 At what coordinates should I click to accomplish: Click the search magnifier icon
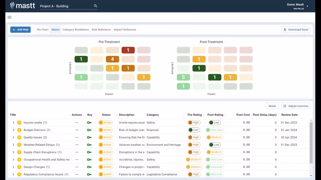point(95,6)
